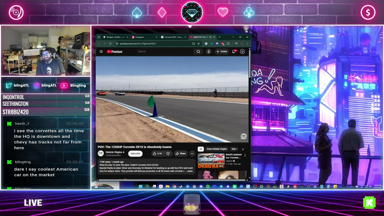Open Google Chrome from the taskbar
The width and height of the screenshot is (384, 216).
pos(174,187)
